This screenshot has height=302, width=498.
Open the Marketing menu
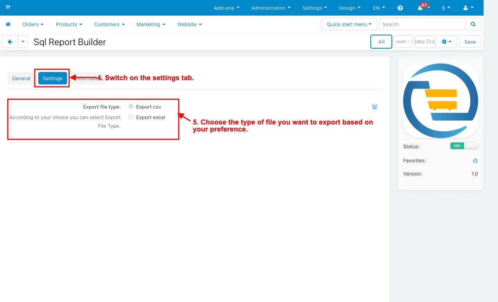point(151,24)
